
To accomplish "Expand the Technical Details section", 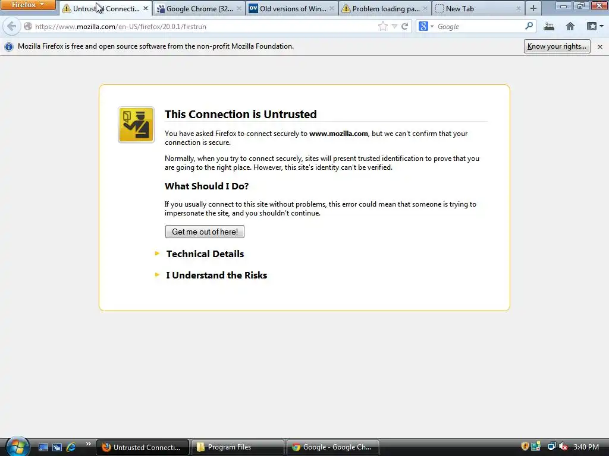I will [x=205, y=254].
